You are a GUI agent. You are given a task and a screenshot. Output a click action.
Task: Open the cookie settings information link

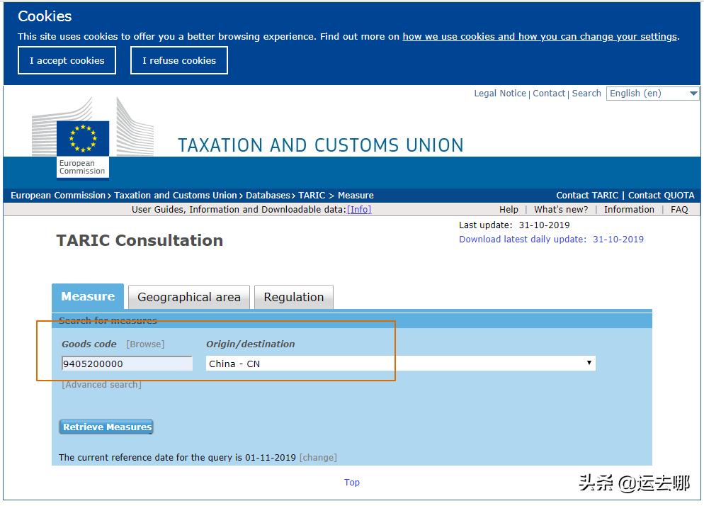coord(540,36)
